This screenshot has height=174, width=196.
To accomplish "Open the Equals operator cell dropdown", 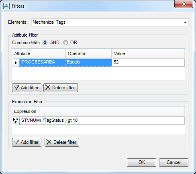I will pos(89,63).
